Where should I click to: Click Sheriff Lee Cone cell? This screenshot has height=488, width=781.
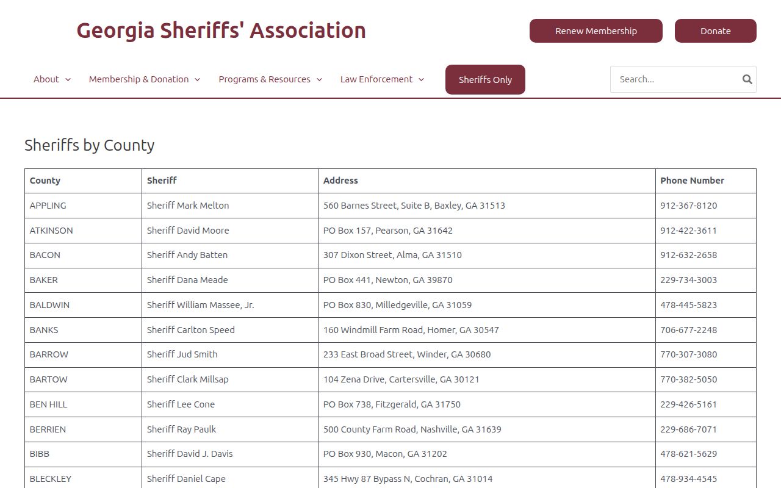(x=230, y=404)
